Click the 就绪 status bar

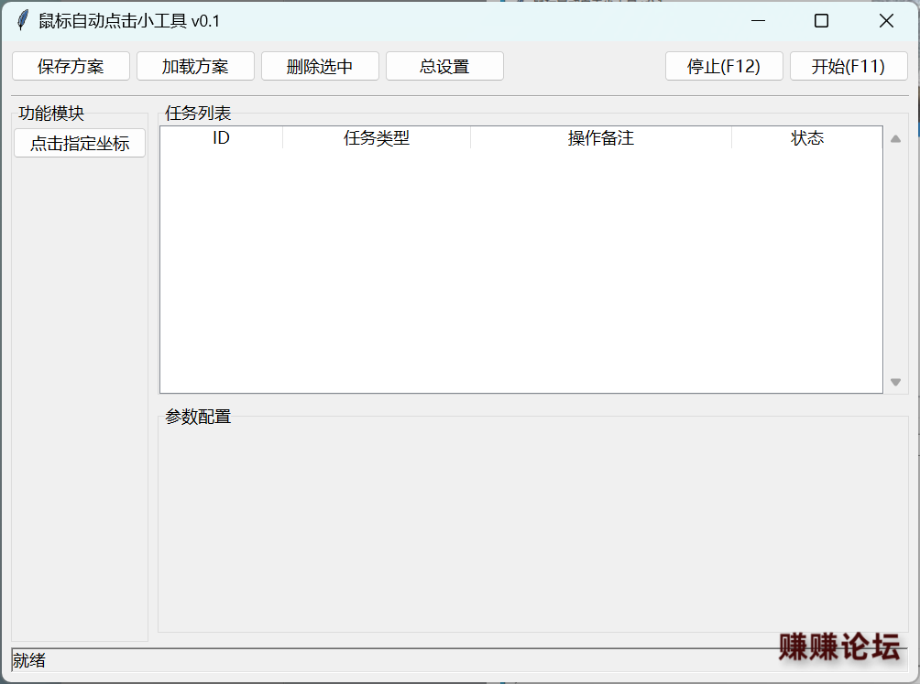coord(367,660)
